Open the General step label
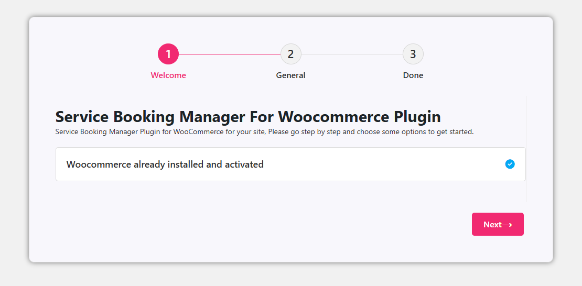 point(290,75)
